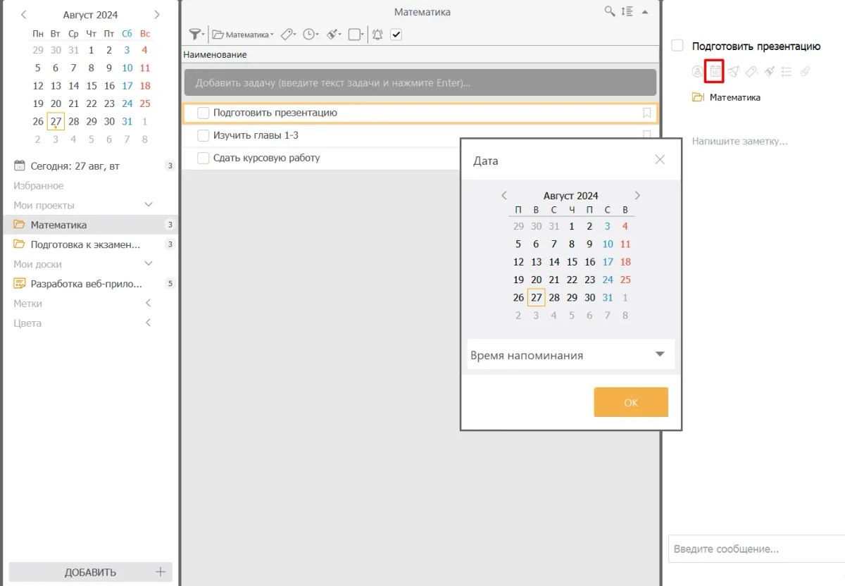845x586 pixels.
Task: Collapse the 'Мои проекты' section
Action: 149,205
